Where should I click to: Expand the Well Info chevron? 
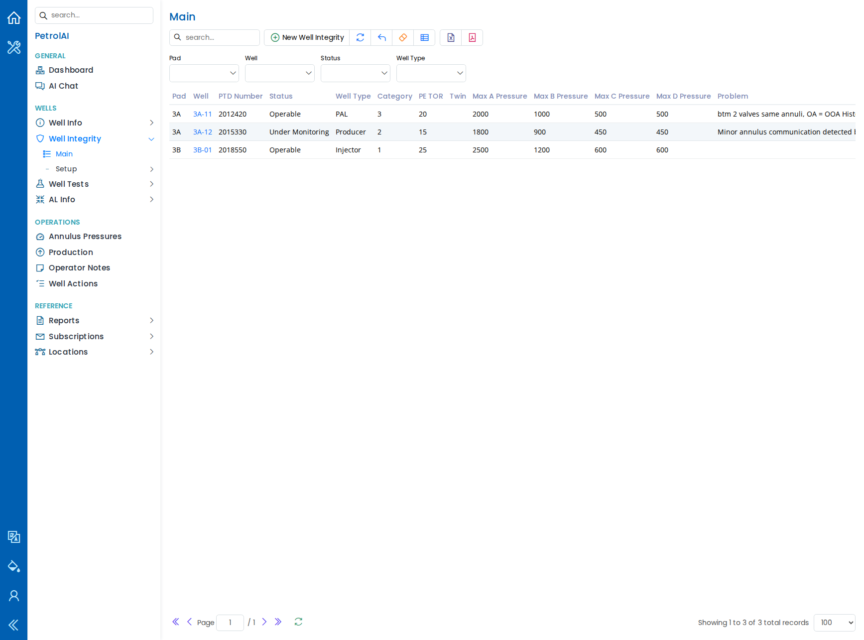tap(152, 123)
